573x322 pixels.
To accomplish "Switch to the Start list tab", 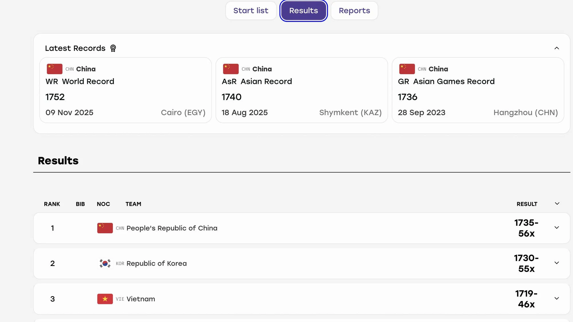I will [251, 11].
